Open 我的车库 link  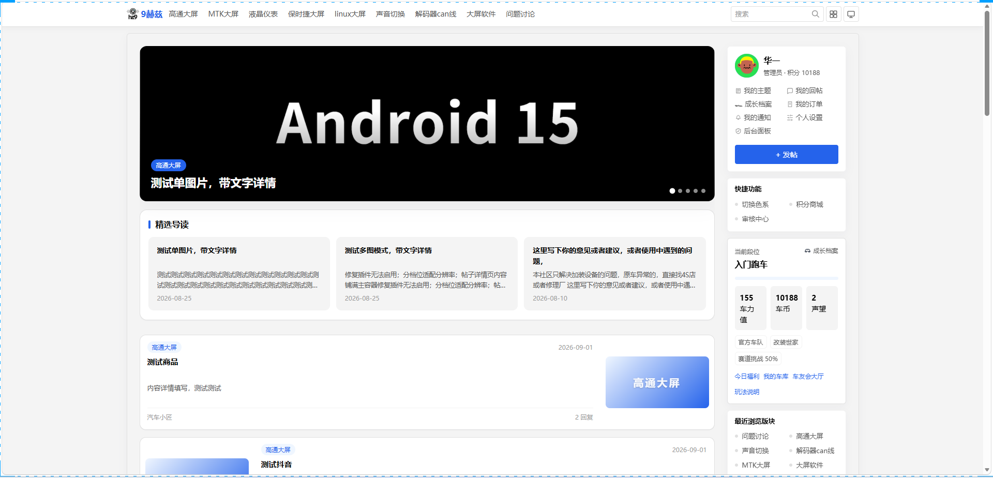point(776,377)
